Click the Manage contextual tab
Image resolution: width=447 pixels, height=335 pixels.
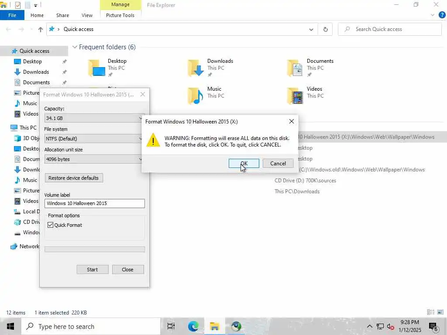click(x=120, y=4)
